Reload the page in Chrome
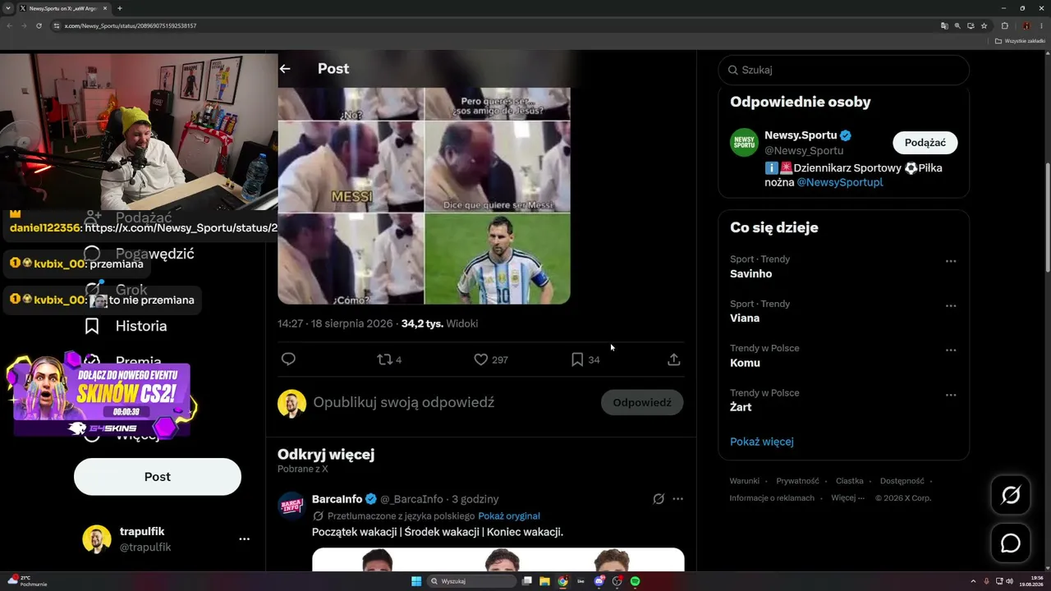Image resolution: width=1051 pixels, height=591 pixels. (39, 25)
